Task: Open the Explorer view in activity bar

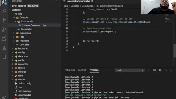Action: (x=4, y=2)
